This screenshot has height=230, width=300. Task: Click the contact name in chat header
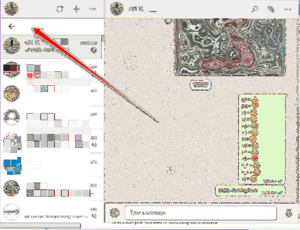141,8
